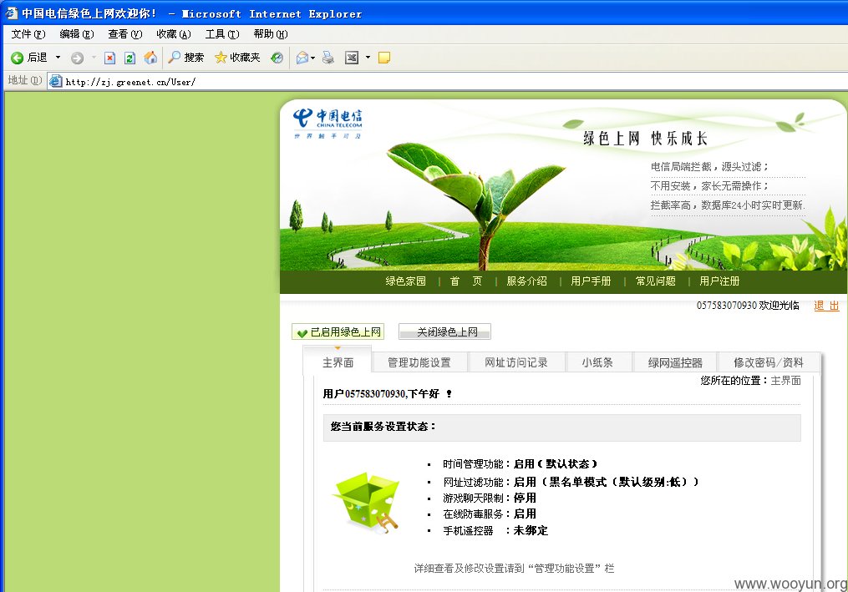Image resolution: width=848 pixels, height=592 pixels.
Task: Click the 您所在的位置：主界面 breadcrumb
Action: (x=750, y=381)
